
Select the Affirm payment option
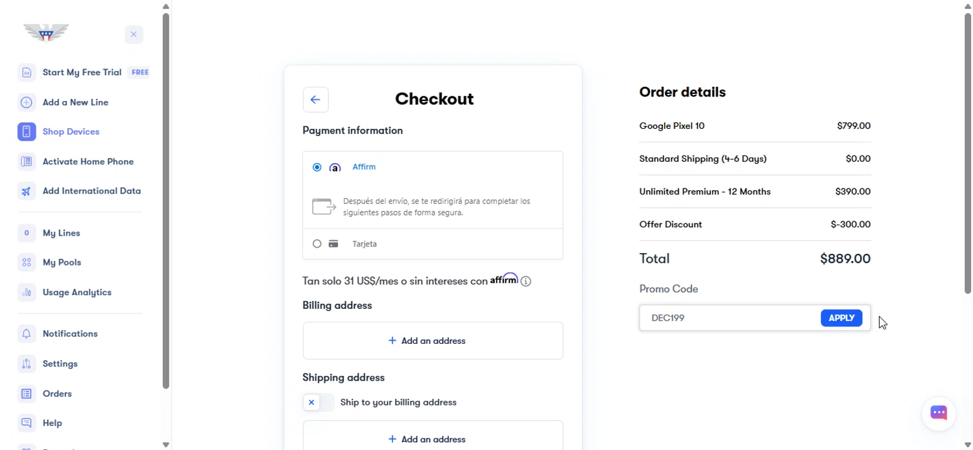[317, 167]
